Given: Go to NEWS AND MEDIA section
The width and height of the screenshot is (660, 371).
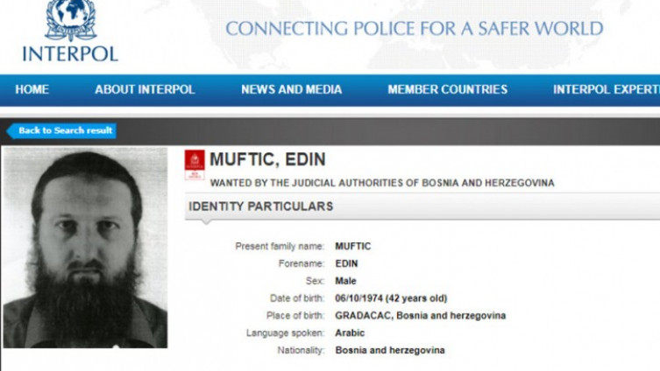Looking at the screenshot, I should coord(291,89).
